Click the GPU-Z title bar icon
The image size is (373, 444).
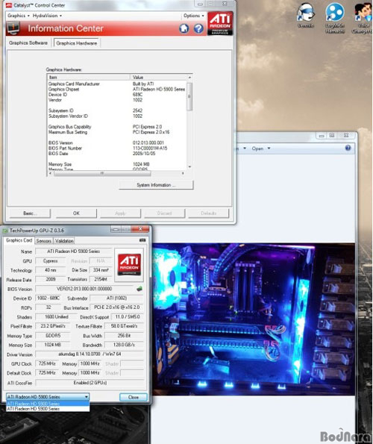point(5,231)
